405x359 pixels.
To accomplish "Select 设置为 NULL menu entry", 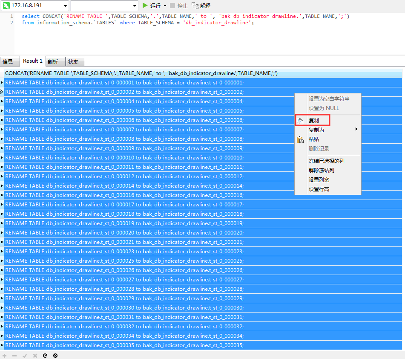I will (x=328, y=108).
